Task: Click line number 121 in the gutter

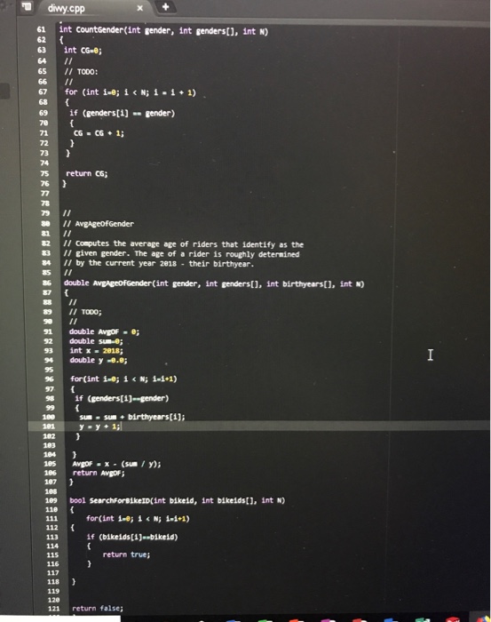Action: pyautogui.click(x=53, y=609)
